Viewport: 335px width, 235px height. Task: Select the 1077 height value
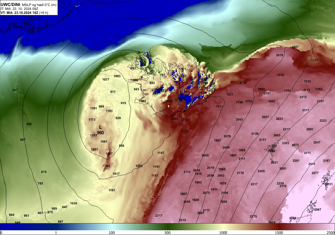tap(106, 80)
